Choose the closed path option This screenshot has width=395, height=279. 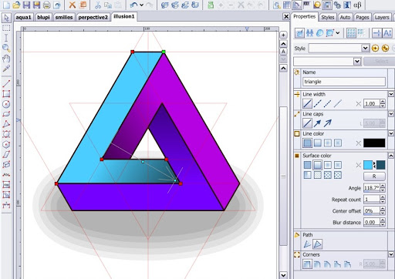[317, 244]
